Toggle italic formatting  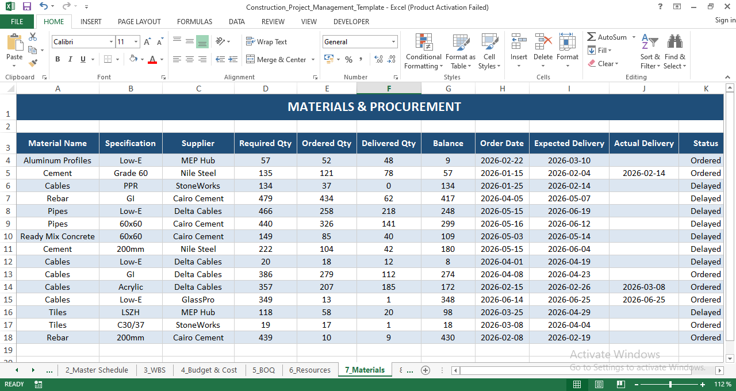pos(69,59)
